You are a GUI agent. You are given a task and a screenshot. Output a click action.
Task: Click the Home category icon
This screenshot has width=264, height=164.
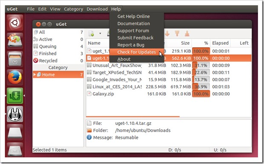click(39, 74)
